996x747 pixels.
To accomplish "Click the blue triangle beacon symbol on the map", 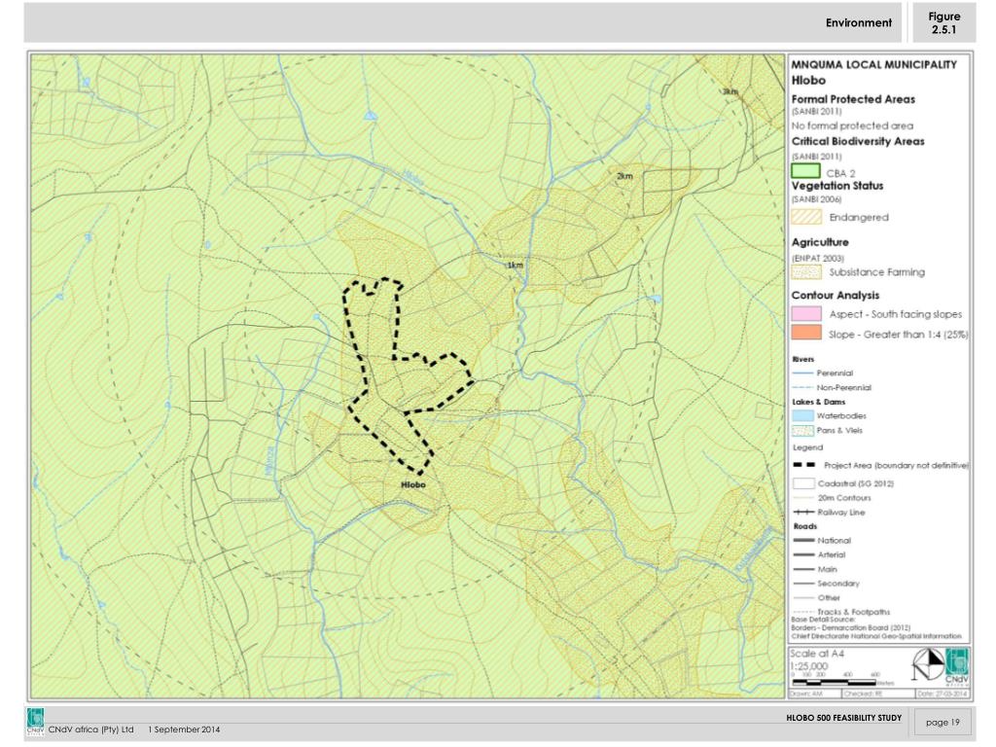I will [x=371, y=115].
